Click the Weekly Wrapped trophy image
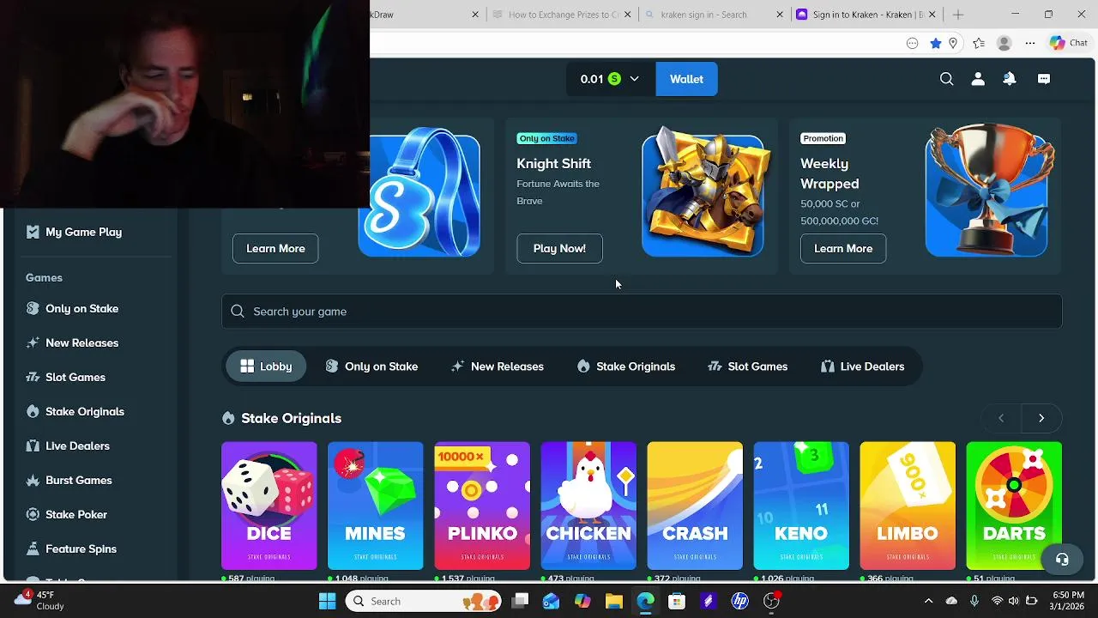1098x618 pixels. [x=987, y=192]
